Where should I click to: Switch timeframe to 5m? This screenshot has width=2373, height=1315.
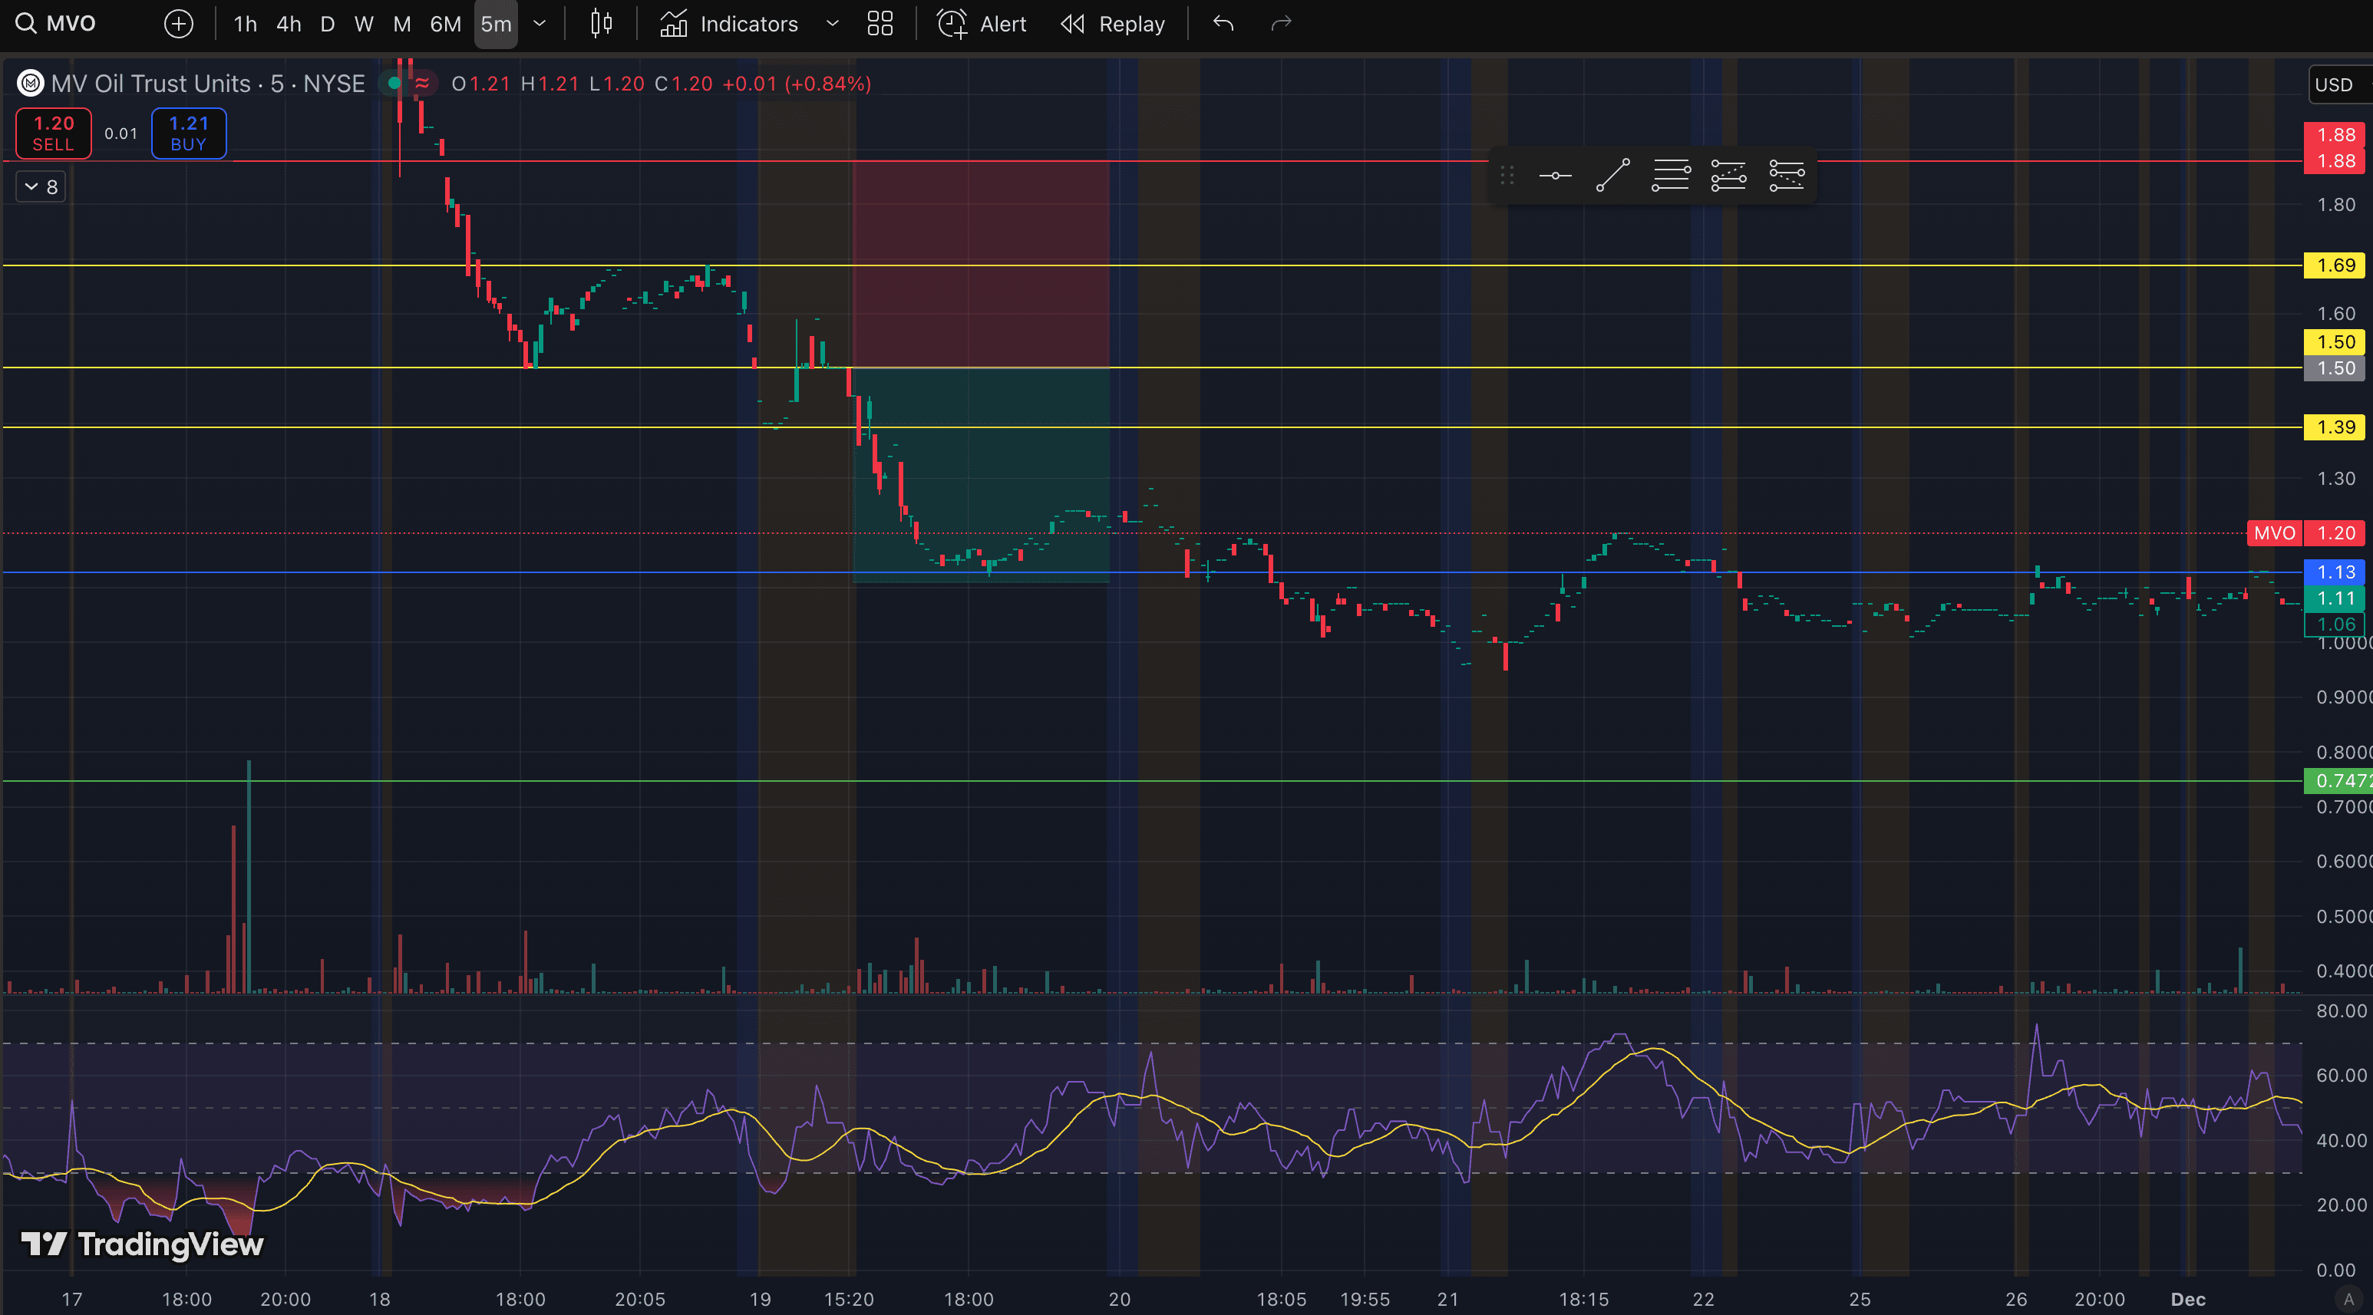tap(496, 24)
